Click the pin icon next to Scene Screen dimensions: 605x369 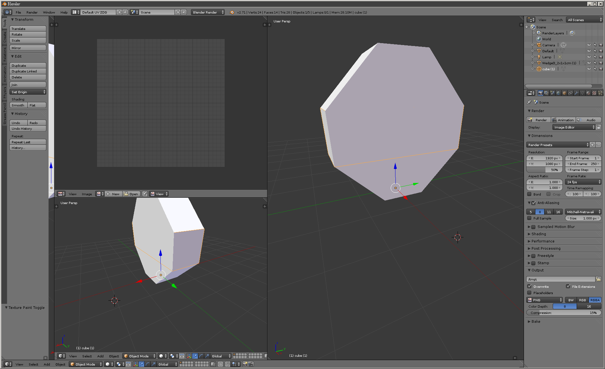pos(529,102)
